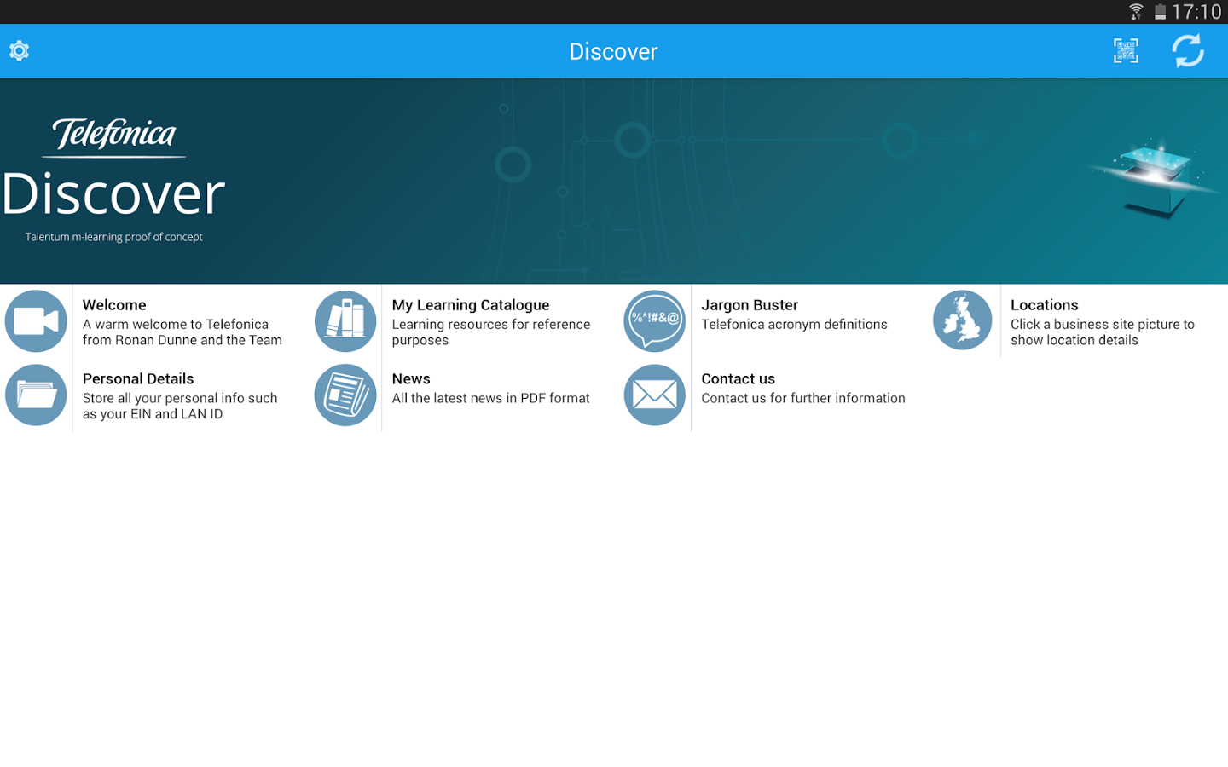Click 'Contact us for further information' text

(803, 398)
